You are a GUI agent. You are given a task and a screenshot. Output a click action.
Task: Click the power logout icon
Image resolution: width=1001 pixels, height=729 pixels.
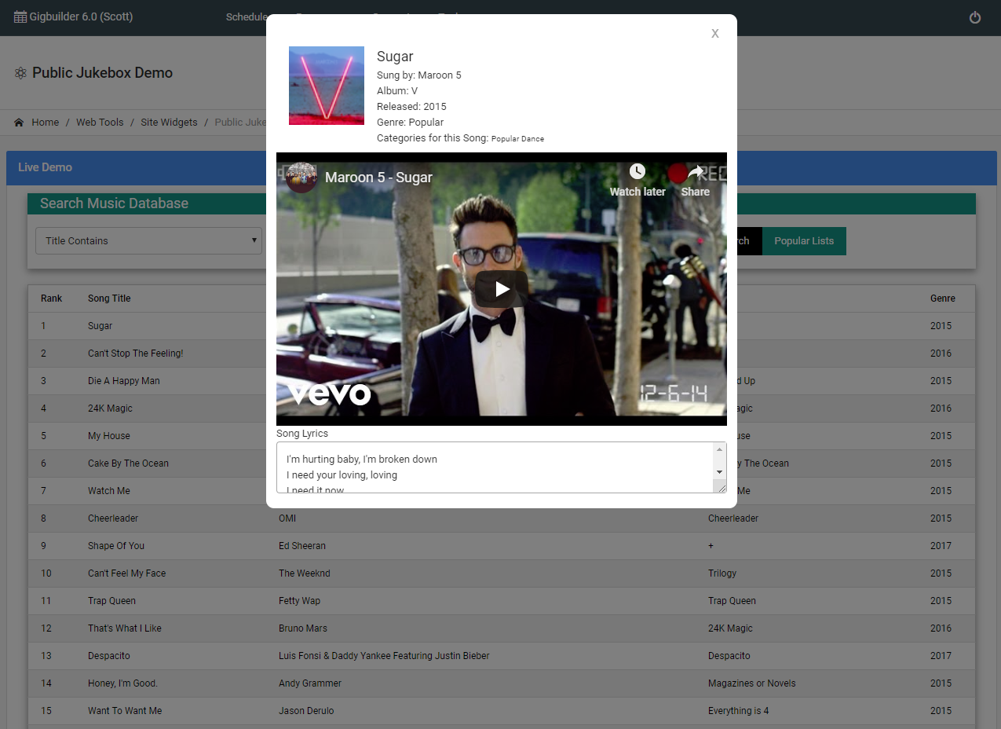[974, 17]
